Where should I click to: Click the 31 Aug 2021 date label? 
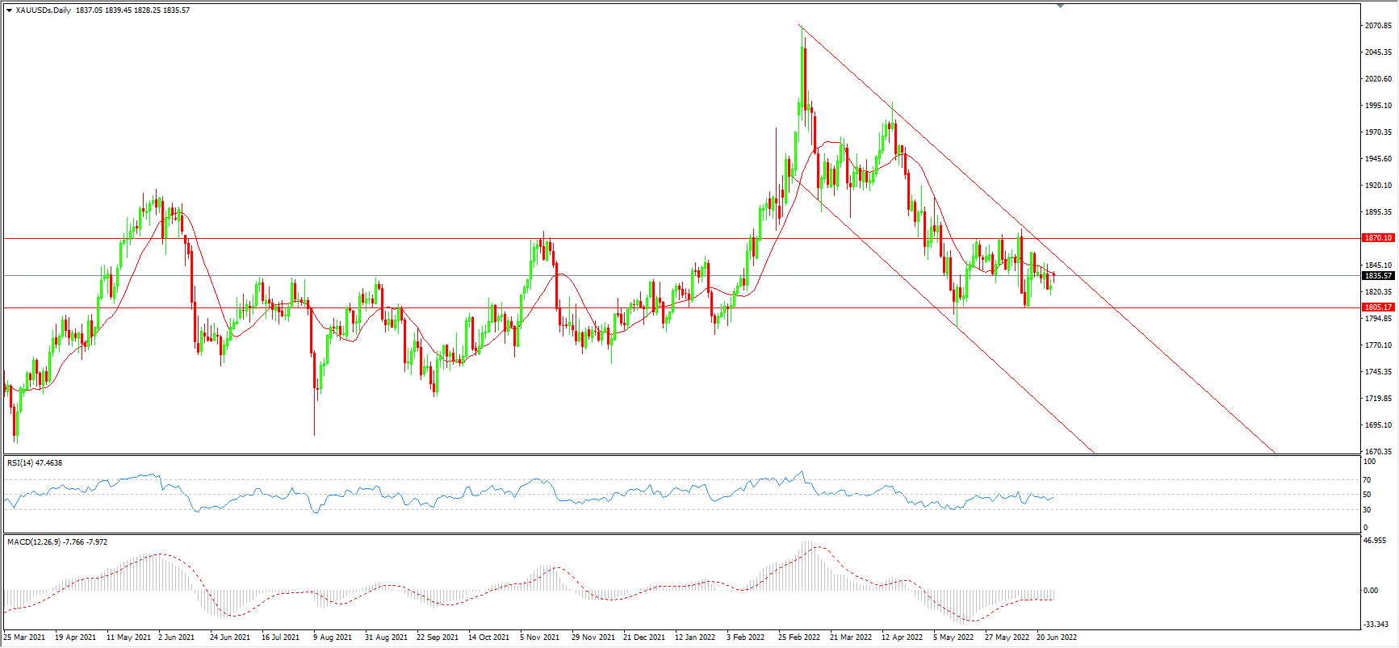coord(386,638)
